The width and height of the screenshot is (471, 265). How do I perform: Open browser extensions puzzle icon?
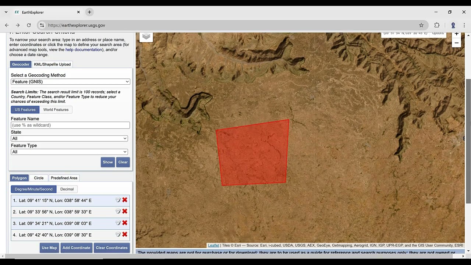437,25
